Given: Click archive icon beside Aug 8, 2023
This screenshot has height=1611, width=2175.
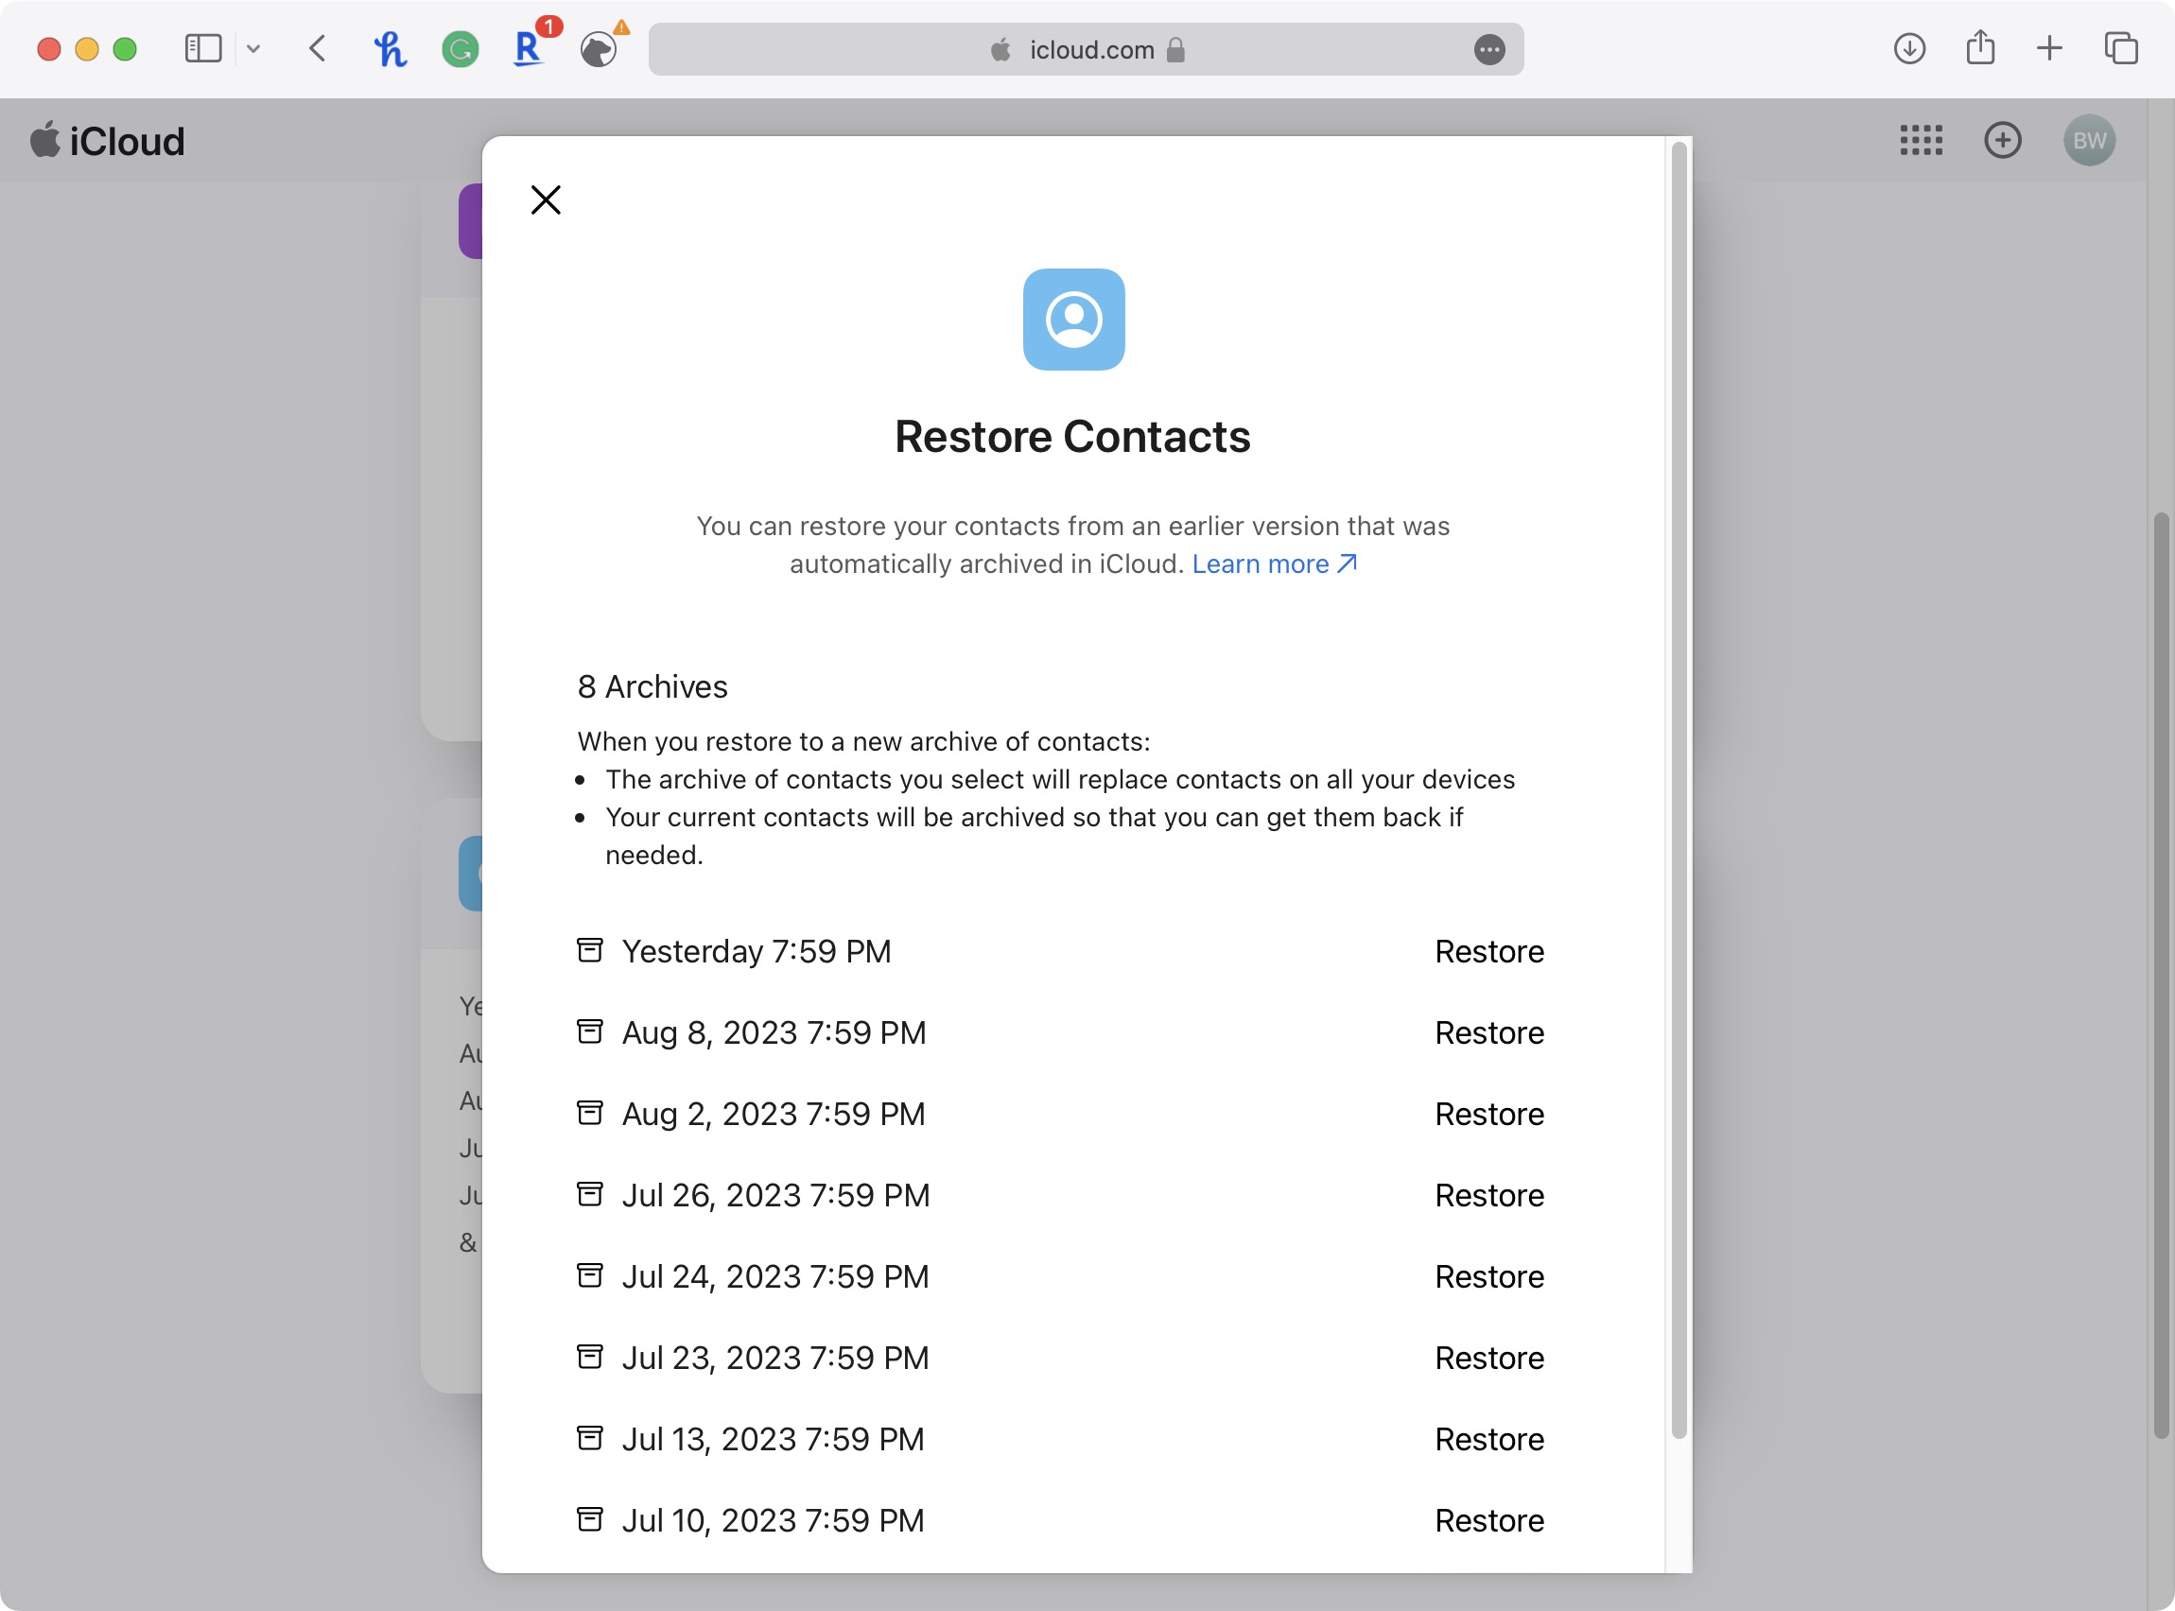Looking at the screenshot, I should 589,1031.
